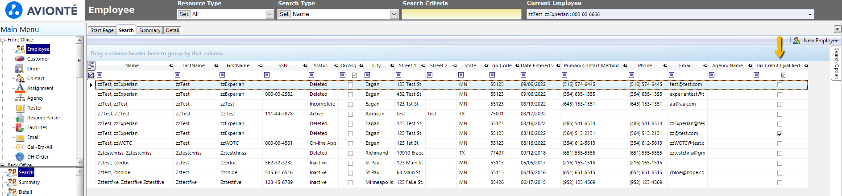Click the grid column chooser icon

pos(91,65)
